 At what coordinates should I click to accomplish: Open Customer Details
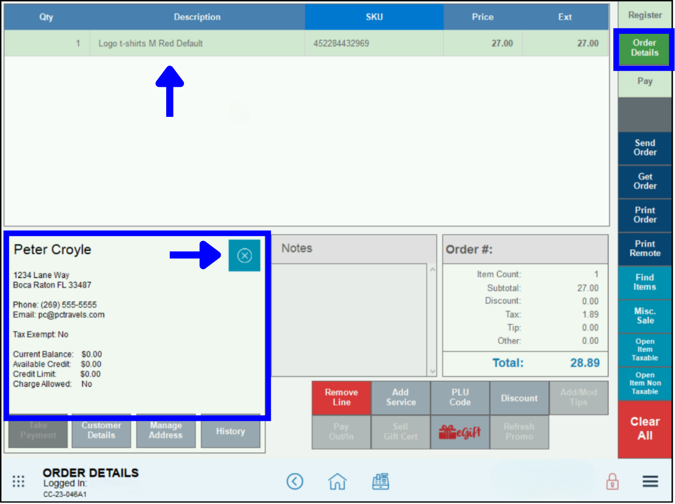click(x=101, y=431)
